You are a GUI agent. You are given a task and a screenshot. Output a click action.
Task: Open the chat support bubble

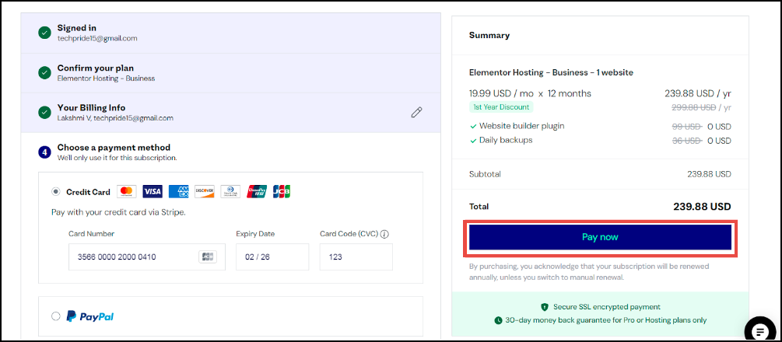click(761, 329)
